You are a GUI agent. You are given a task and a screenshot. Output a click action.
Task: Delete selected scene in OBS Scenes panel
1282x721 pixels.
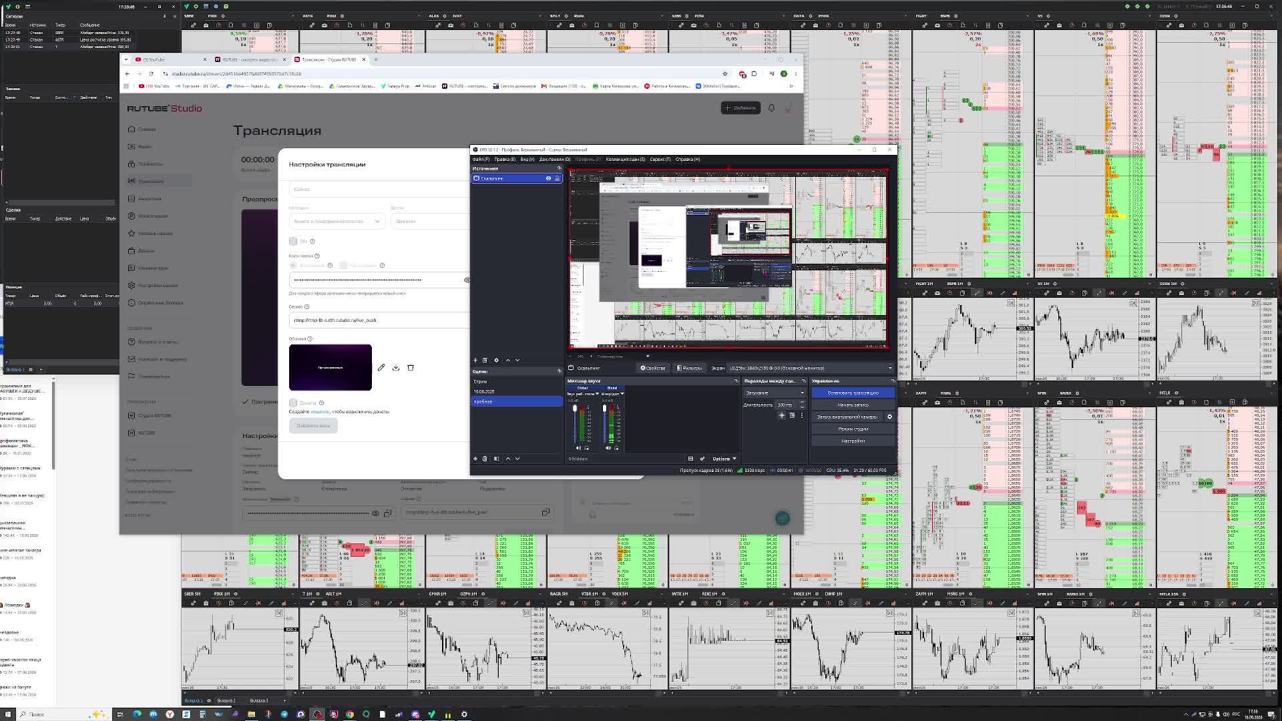tap(485, 459)
